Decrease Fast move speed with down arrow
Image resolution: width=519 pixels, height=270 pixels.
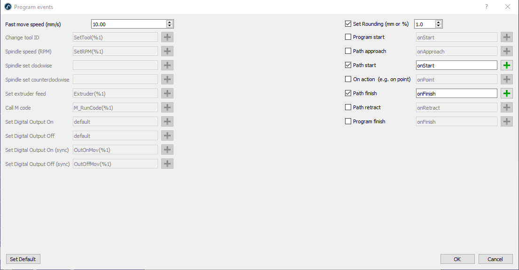170,26
